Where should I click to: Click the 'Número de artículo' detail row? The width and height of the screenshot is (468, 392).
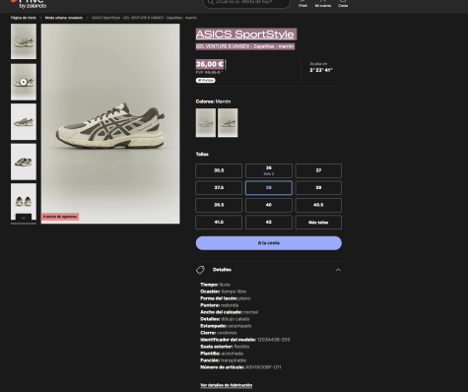(240, 367)
